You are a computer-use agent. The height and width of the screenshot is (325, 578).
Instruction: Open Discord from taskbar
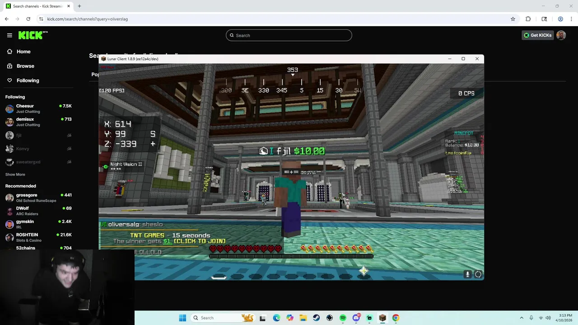356,318
